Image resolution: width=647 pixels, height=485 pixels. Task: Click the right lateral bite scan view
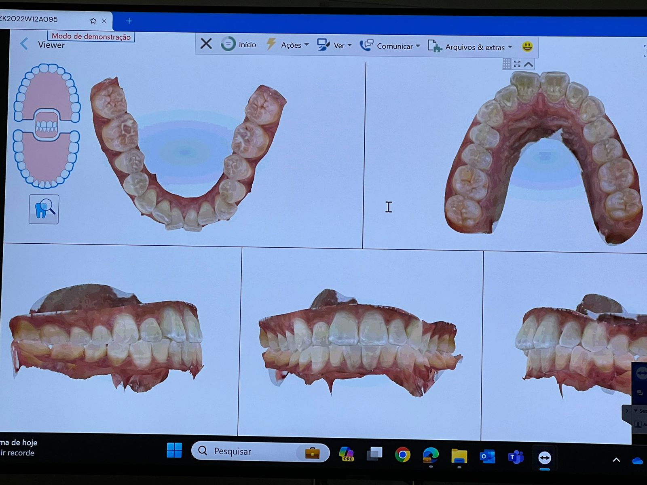pos(107,337)
